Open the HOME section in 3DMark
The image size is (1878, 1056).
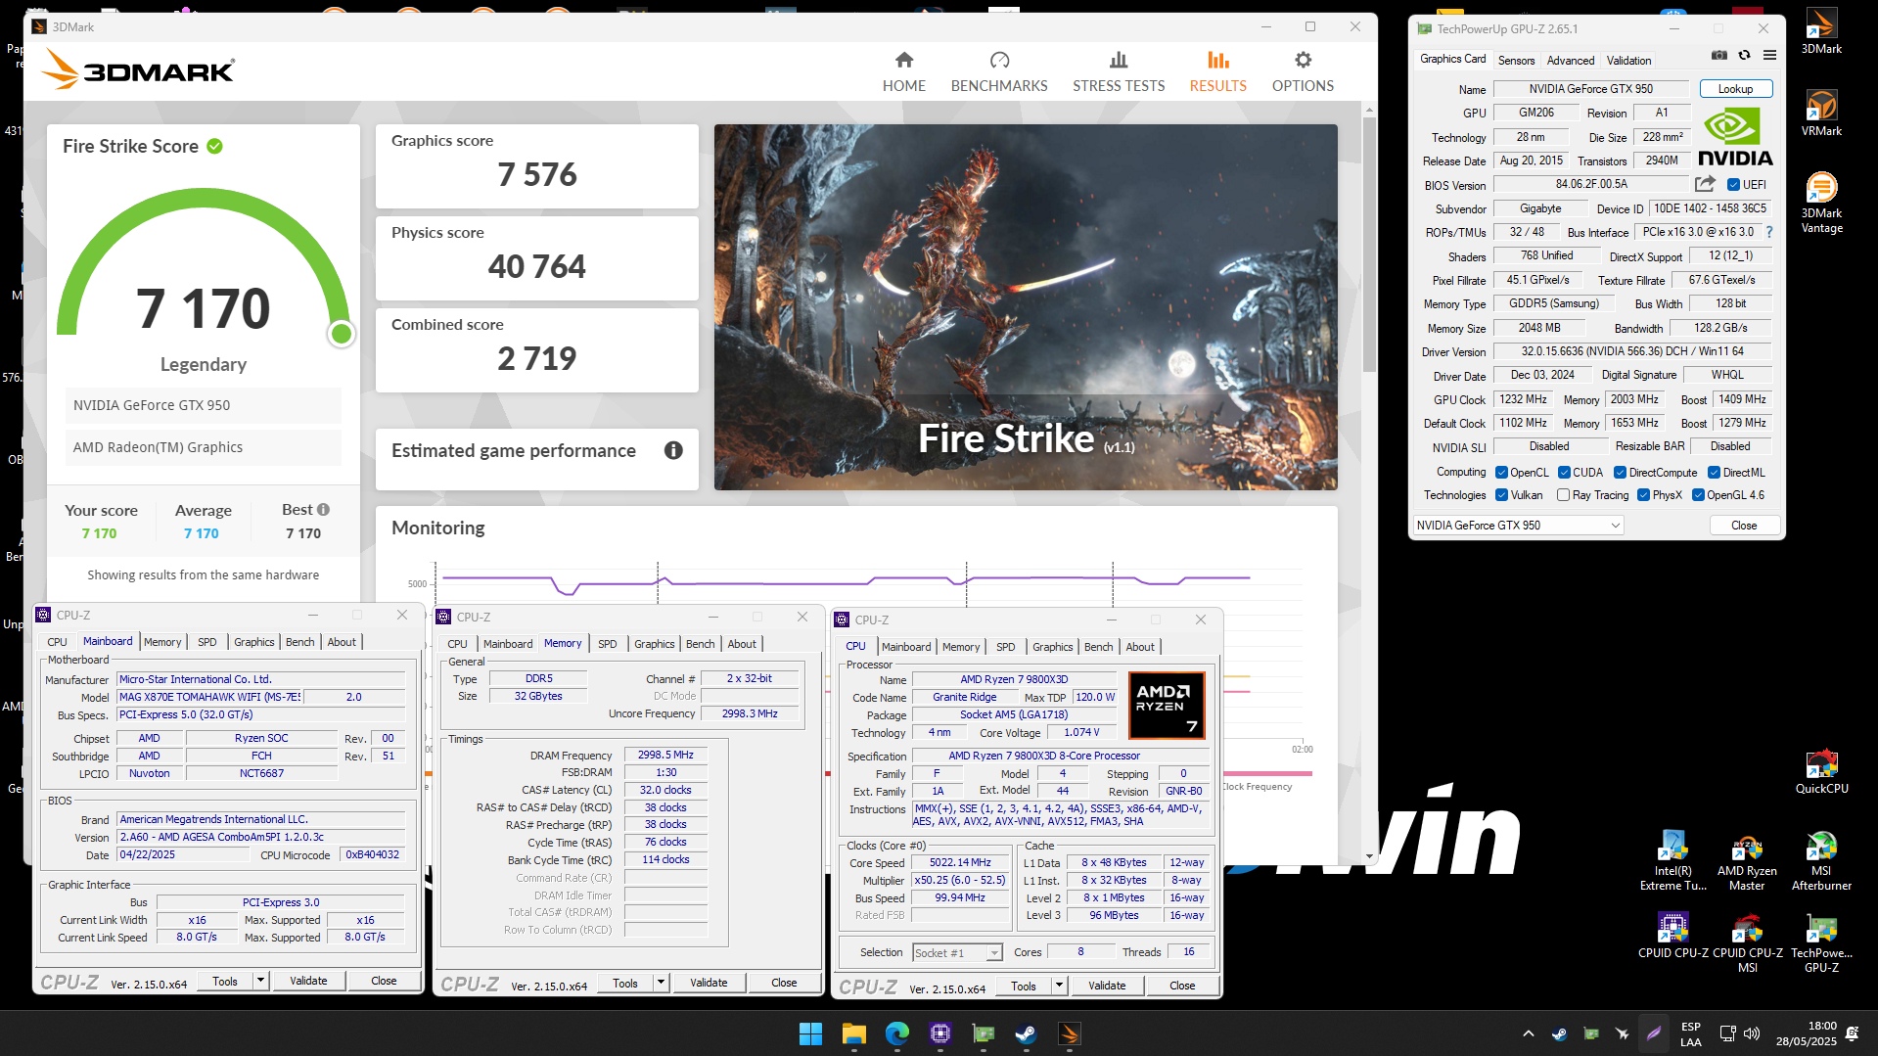click(903, 72)
